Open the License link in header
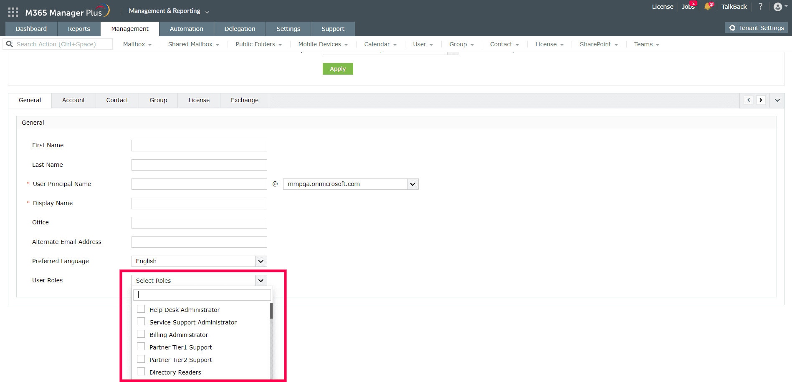The width and height of the screenshot is (792, 382). pos(663,7)
